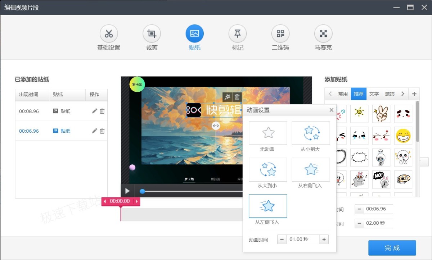Image resolution: width=432 pixels, height=260 pixels.
Task: Select the 贴纸 sticker tool
Action: coord(195,34)
